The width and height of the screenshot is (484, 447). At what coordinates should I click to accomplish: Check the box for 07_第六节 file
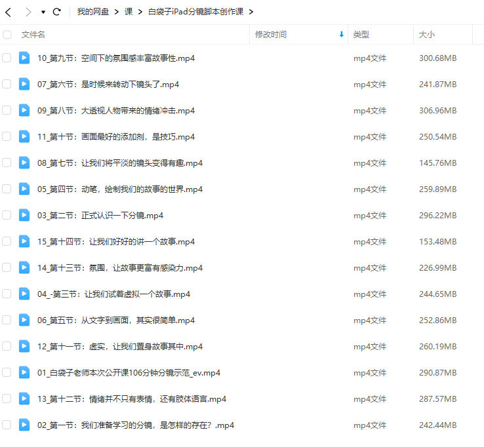pos(7,84)
